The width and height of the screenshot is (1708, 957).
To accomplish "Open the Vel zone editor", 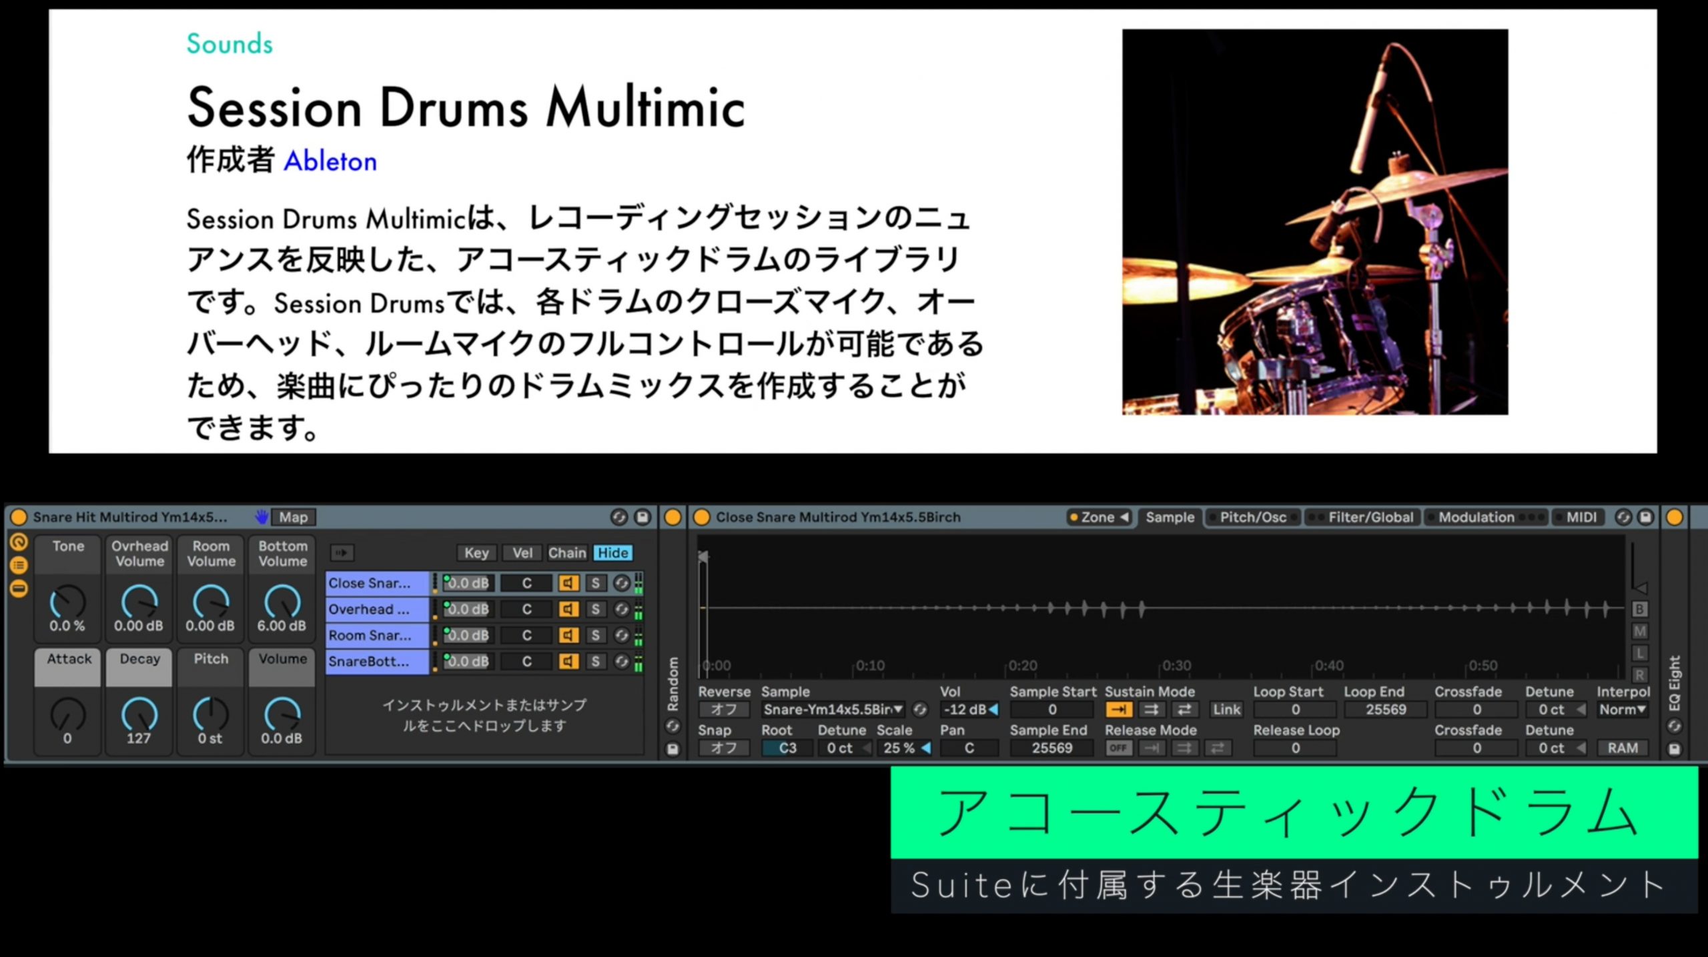I will 522,553.
